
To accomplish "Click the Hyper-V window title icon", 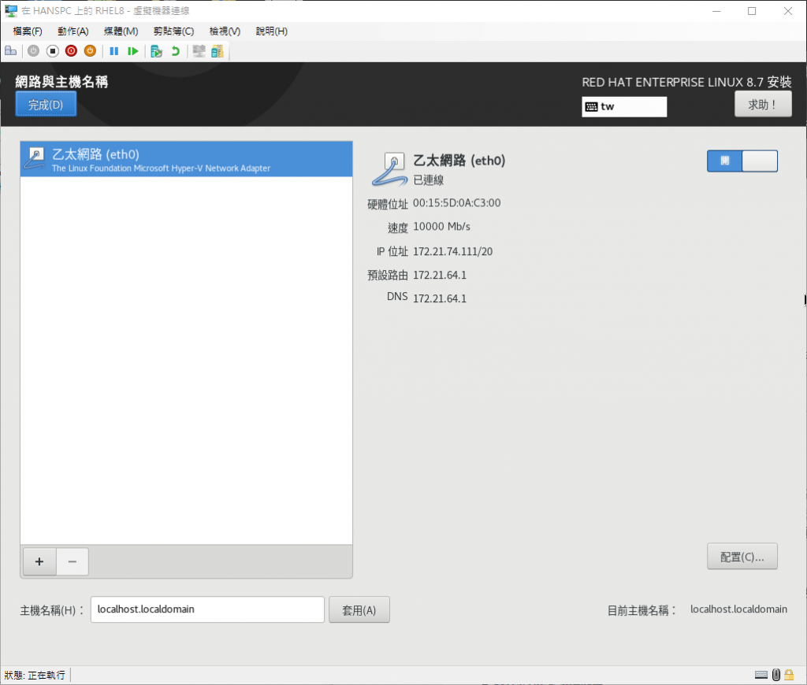I will click(11, 11).
